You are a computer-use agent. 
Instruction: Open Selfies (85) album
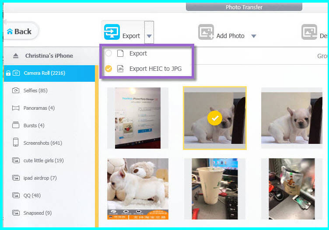[x=49, y=91]
